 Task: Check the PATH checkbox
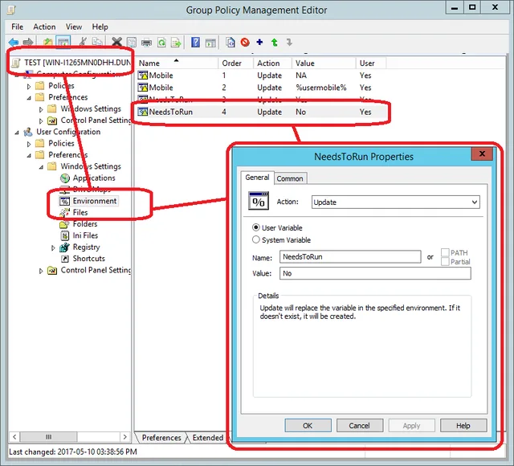[x=445, y=252]
